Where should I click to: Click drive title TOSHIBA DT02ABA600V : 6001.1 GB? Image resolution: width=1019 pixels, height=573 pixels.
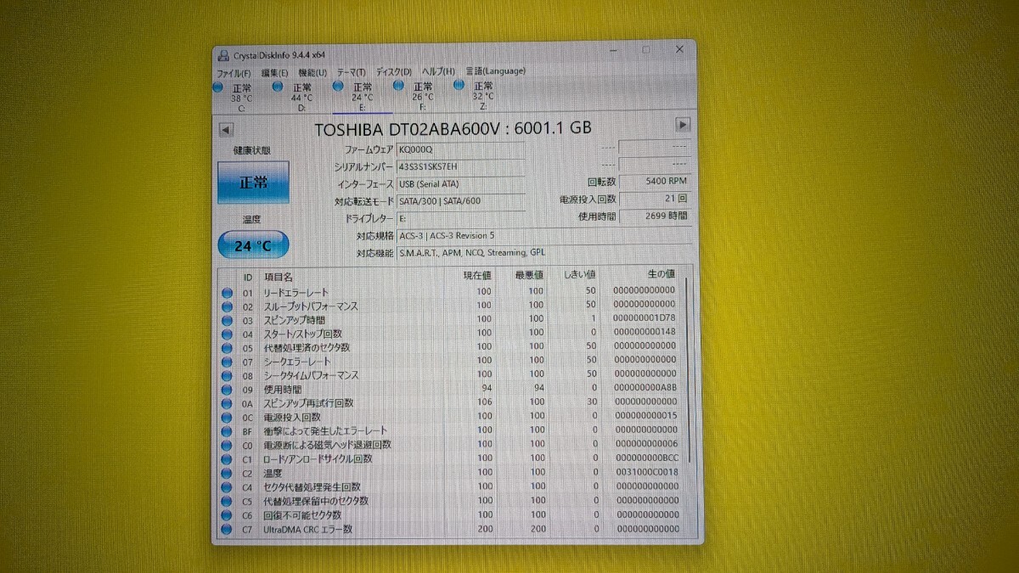453,129
